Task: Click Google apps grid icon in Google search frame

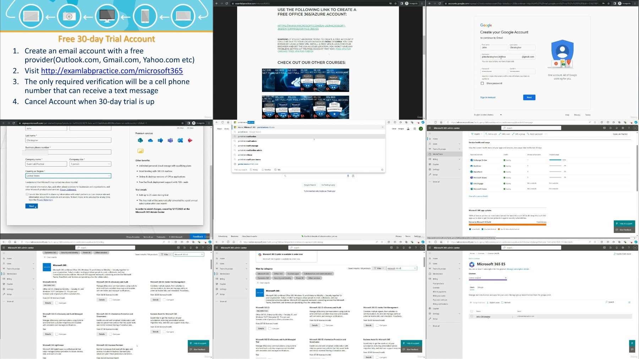Action: [x=414, y=129]
